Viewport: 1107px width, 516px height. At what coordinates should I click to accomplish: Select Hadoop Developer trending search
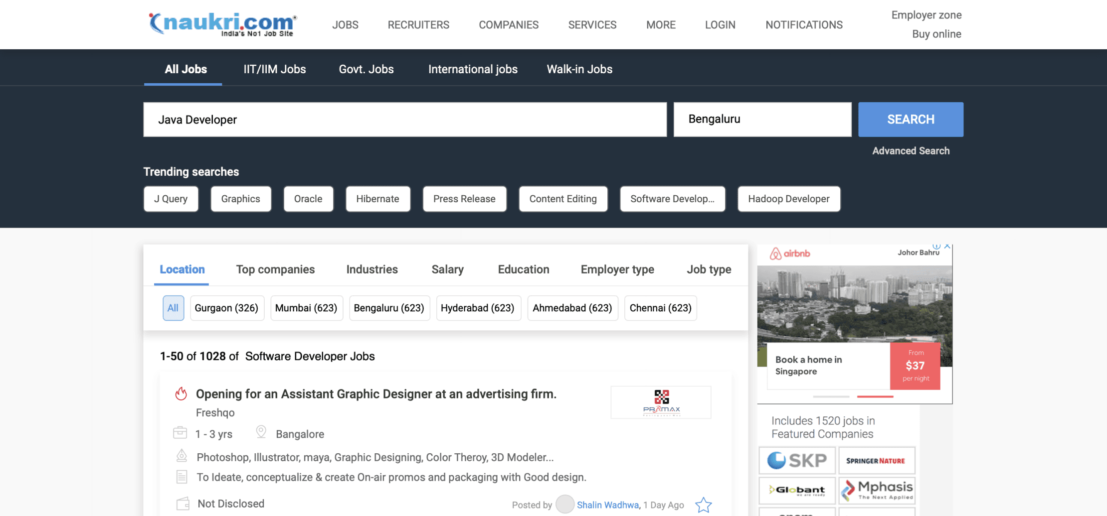coord(789,199)
